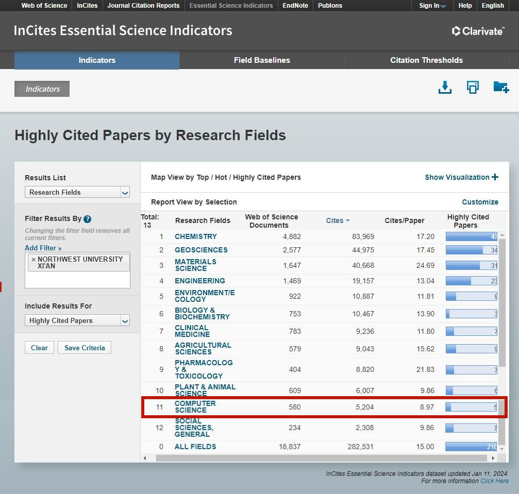The width and height of the screenshot is (519, 494).
Task: Click the Save Criteria button
Action: [x=85, y=348]
